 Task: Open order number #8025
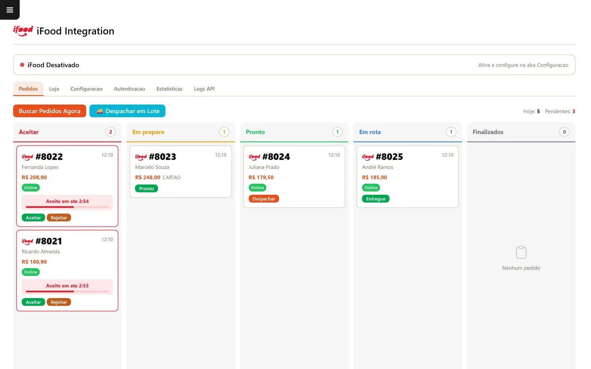[x=389, y=157]
